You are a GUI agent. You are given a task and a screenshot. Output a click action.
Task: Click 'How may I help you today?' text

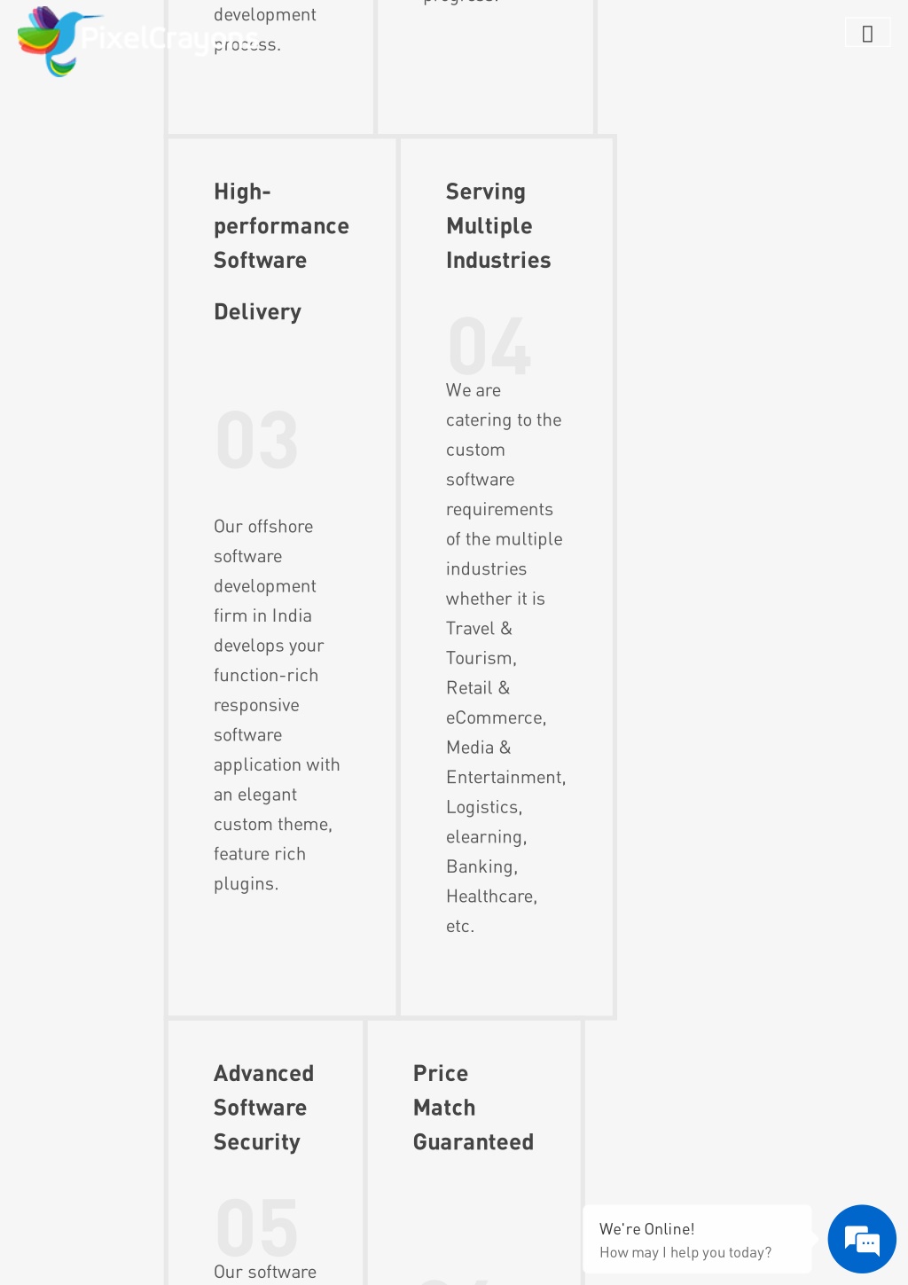coord(685,1252)
